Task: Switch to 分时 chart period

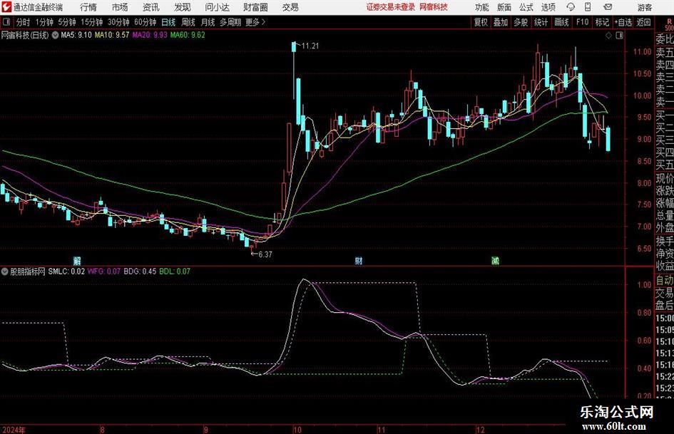Action: (x=24, y=22)
